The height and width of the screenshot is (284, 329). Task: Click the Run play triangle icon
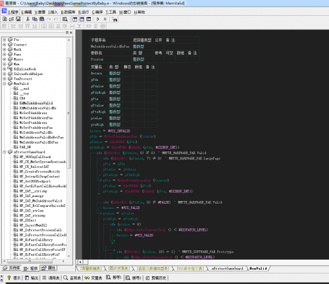(98, 19)
